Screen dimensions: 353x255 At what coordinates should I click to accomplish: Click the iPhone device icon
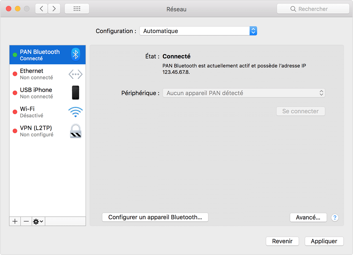[x=76, y=93]
